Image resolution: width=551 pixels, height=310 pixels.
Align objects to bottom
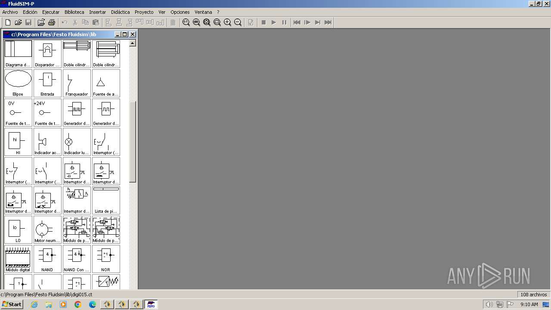pyautogui.click(x=160, y=22)
